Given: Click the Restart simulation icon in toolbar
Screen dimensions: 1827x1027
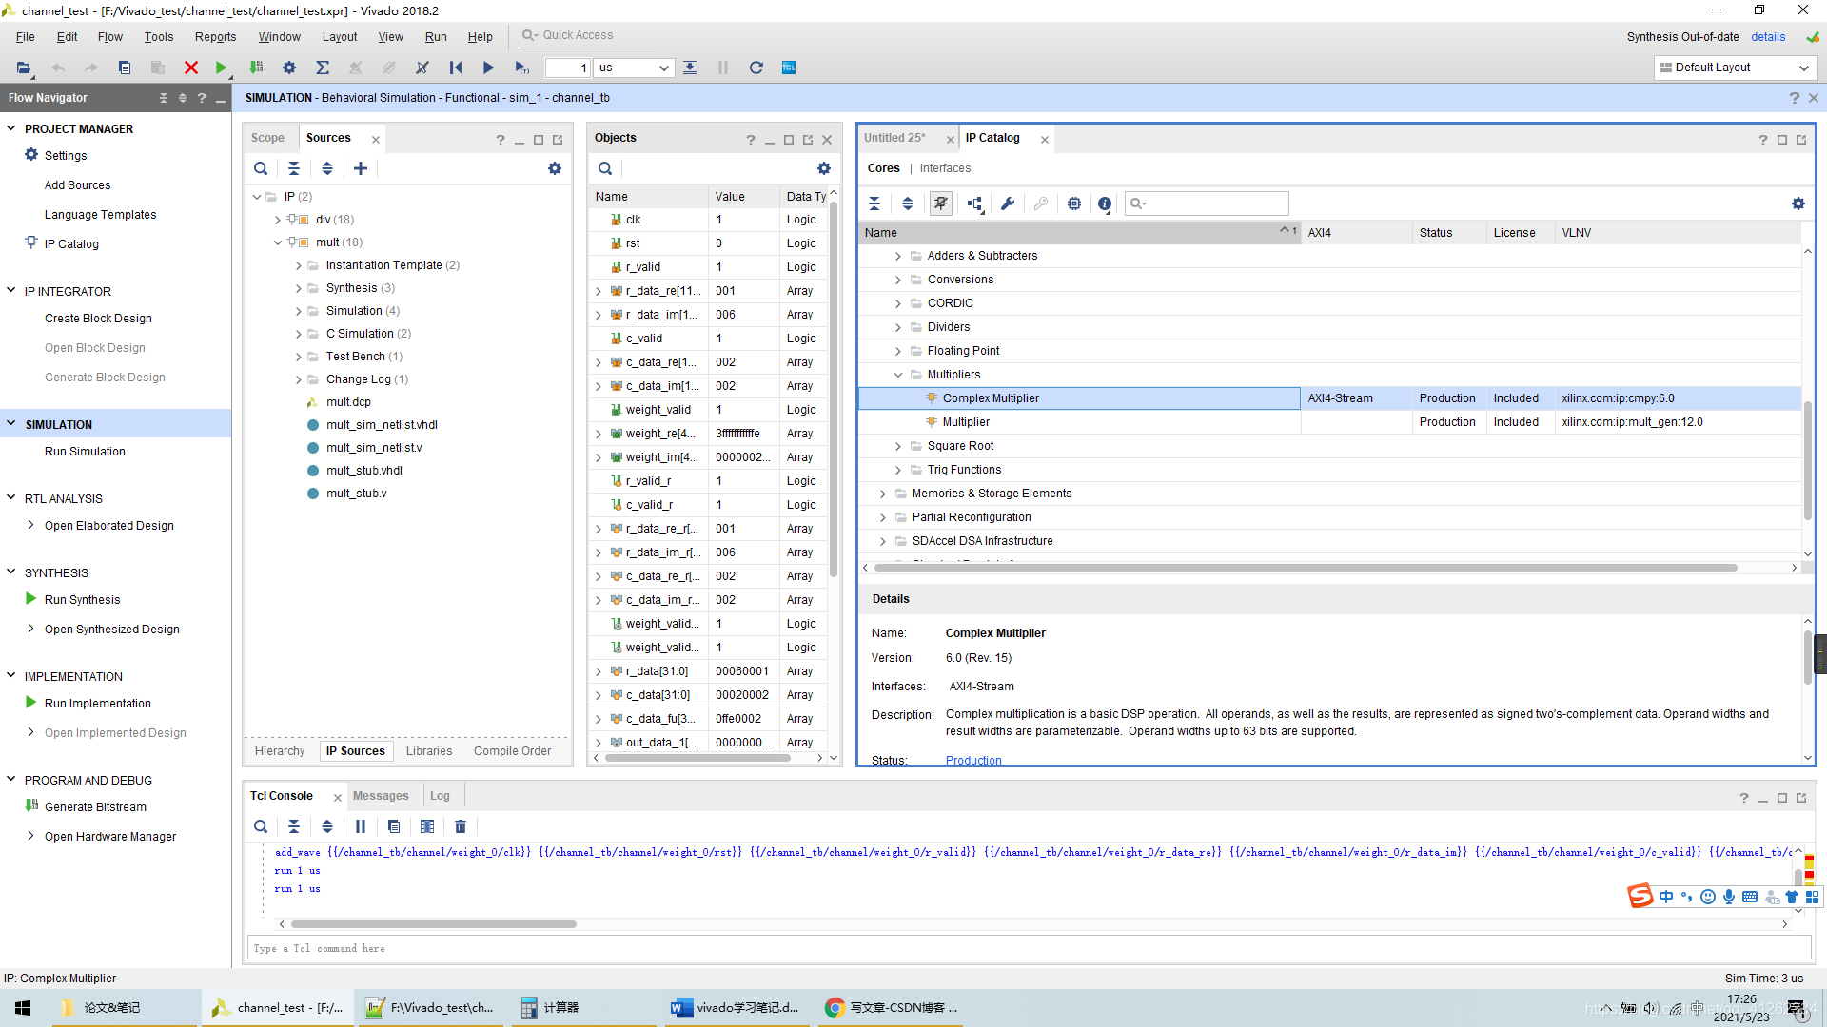Looking at the screenshot, I should point(456,68).
